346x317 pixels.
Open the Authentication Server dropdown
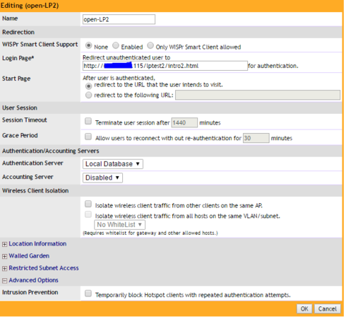113,164
